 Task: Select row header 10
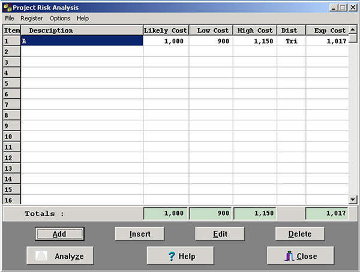12,137
